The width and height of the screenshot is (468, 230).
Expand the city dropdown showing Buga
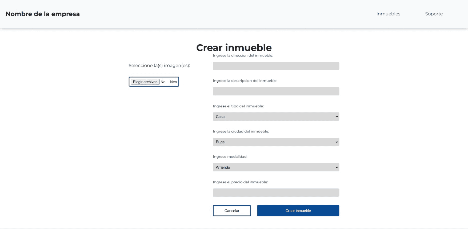click(276, 142)
